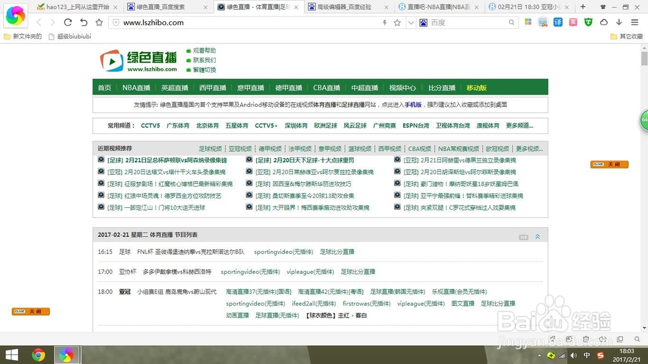The width and height of the screenshot is (648, 364).
Task: Close the right-side floating ad with 关闭
Action: [609, 165]
